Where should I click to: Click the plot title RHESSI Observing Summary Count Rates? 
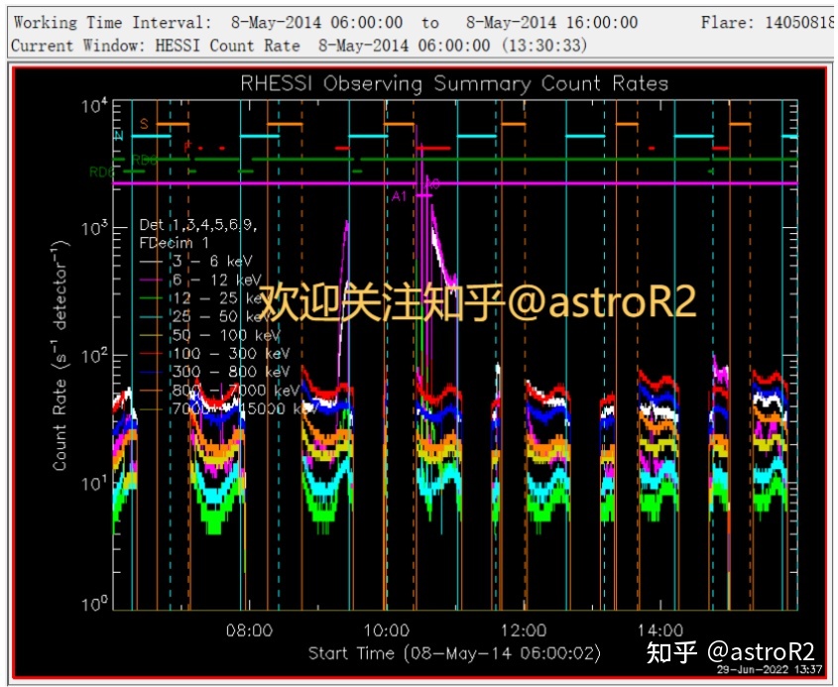click(x=454, y=84)
